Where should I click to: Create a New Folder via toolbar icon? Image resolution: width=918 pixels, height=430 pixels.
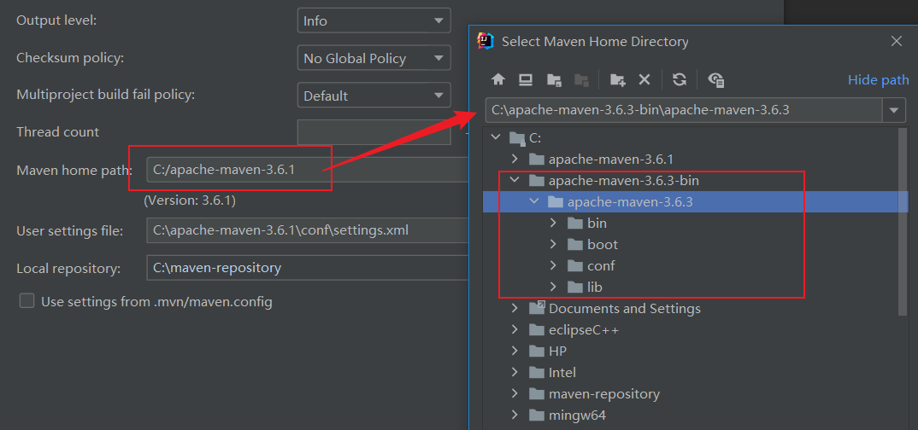point(618,79)
